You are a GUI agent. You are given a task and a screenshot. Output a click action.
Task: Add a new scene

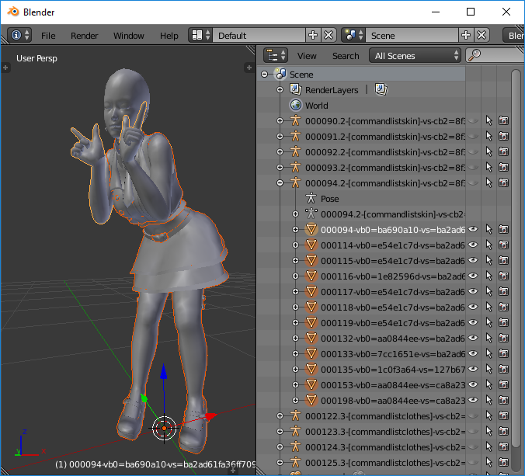pyautogui.click(x=466, y=35)
